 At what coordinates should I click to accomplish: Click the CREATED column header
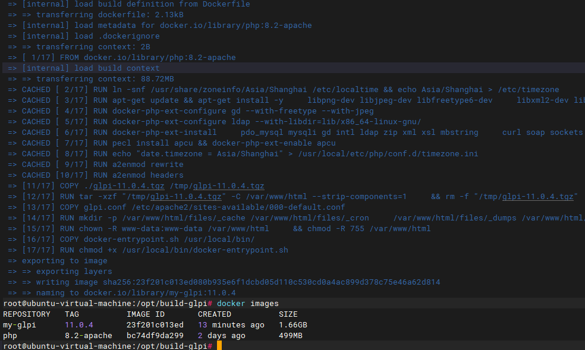coord(215,314)
